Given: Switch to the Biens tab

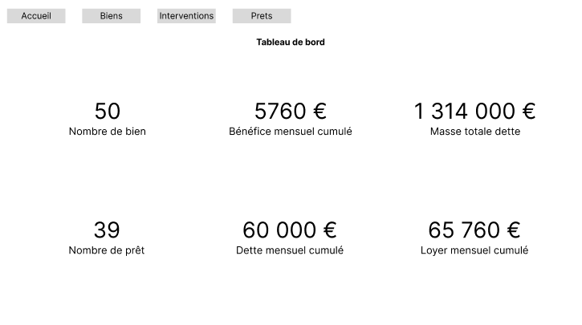Looking at the screenshot, I should [112, 16].
